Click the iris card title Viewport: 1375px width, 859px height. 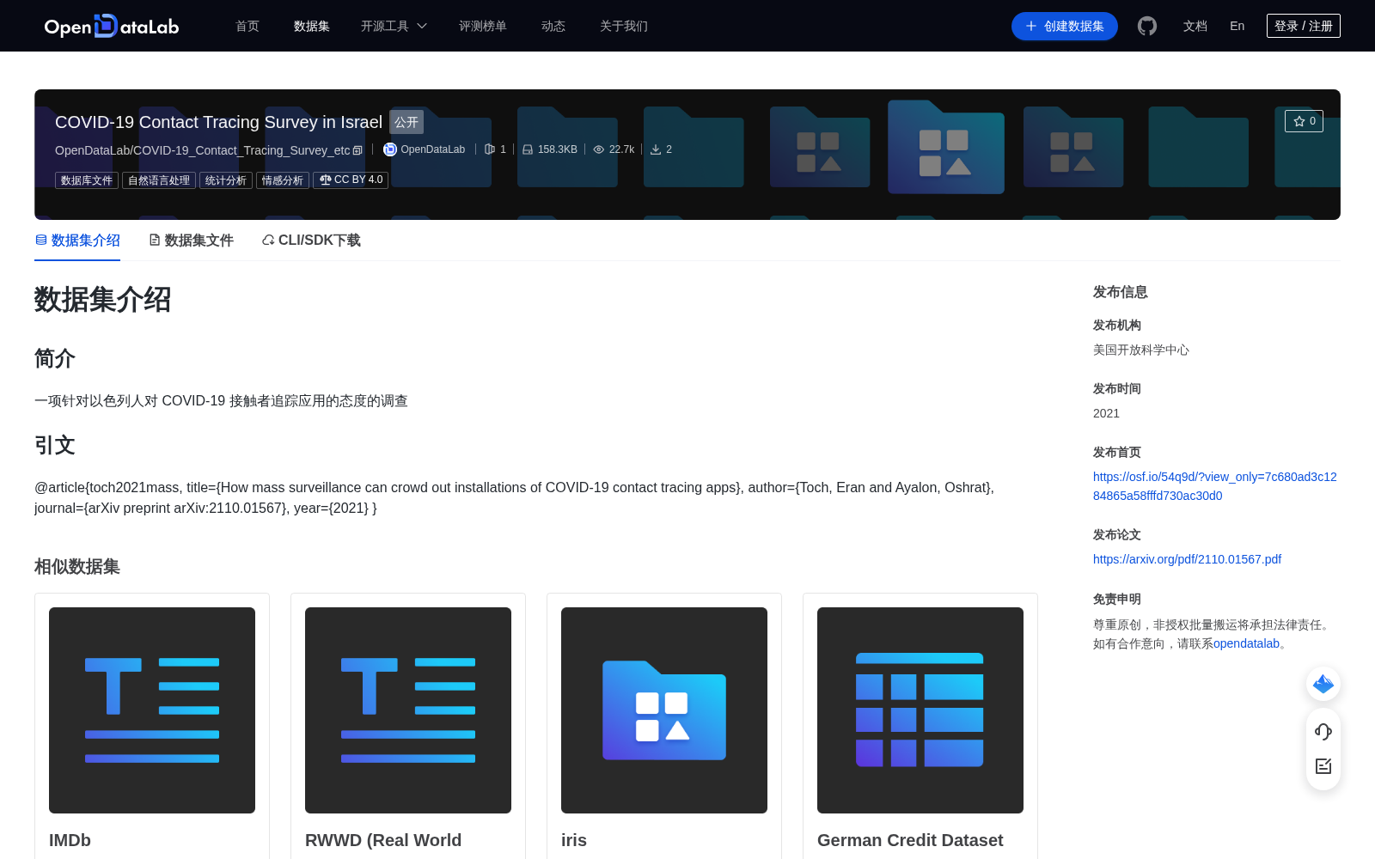click(x=574, y=840)
